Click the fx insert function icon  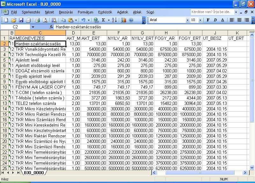pyautogui.click(x=51, y=27)
